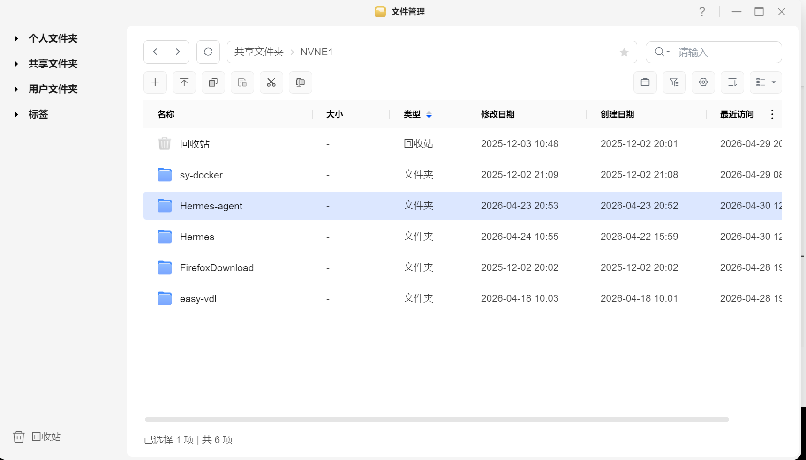806x460 pixels.
Task: Select 用户文件夹 in the sidebar
Action: [53, 89]
